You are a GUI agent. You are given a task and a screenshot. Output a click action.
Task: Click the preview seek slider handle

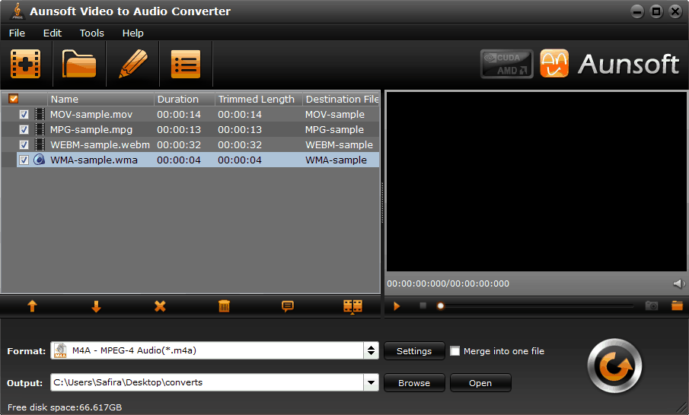click(x=440, y=306)
